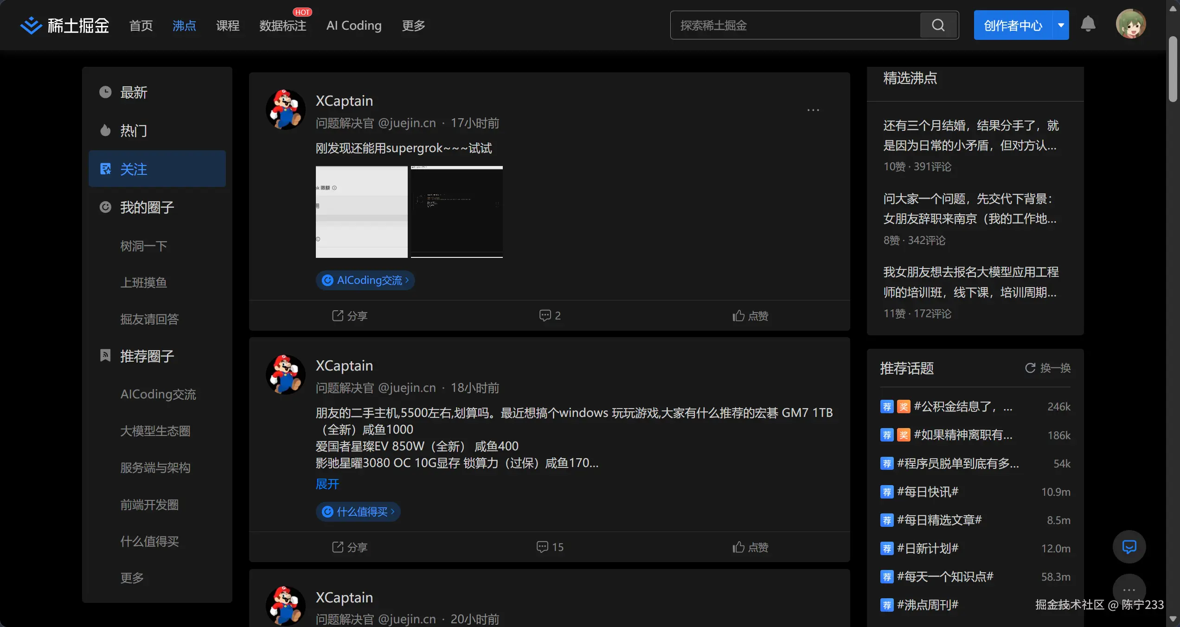Screen dimensions: 1180x627
Task: Click the floating three-dot more button
Action: pos(1129,590)
